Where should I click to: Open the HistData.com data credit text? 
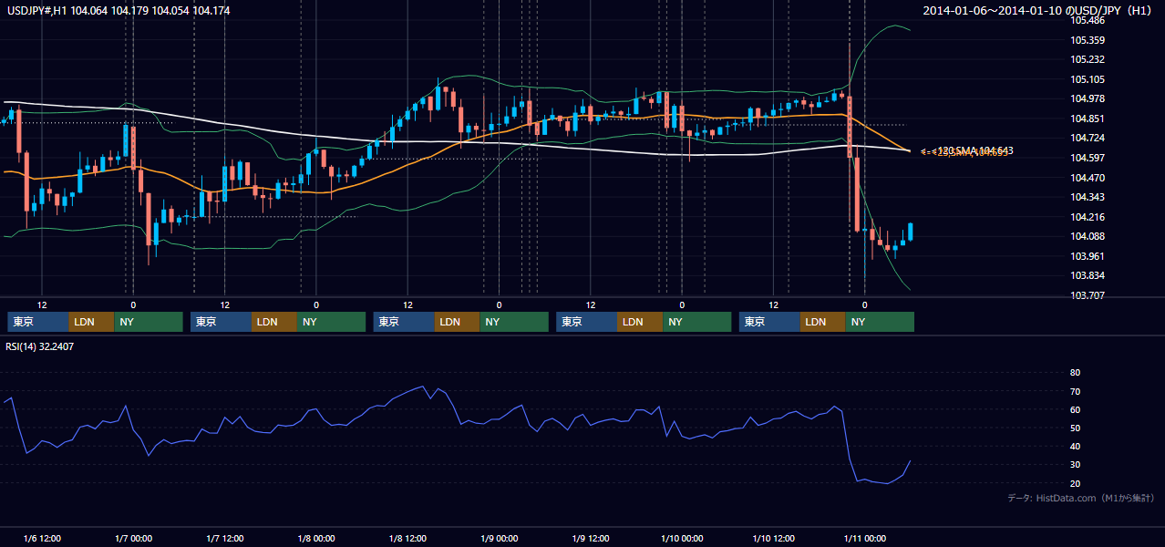point(1081,498)
